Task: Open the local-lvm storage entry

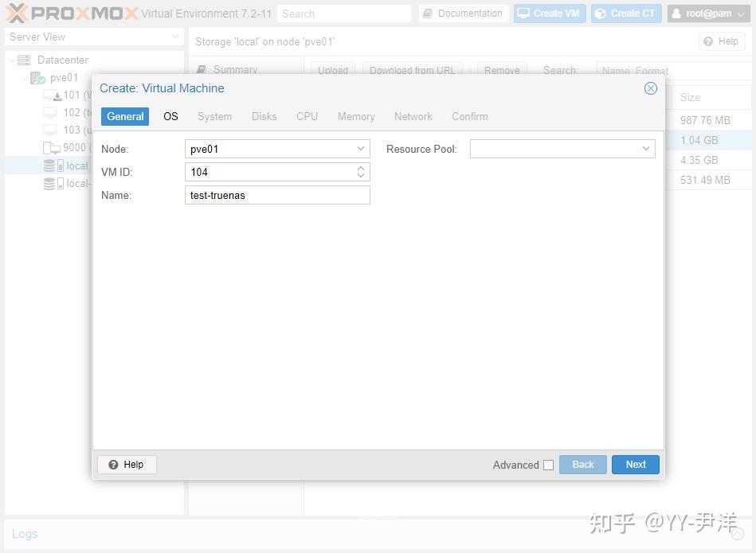Action: tap(68, 183)
